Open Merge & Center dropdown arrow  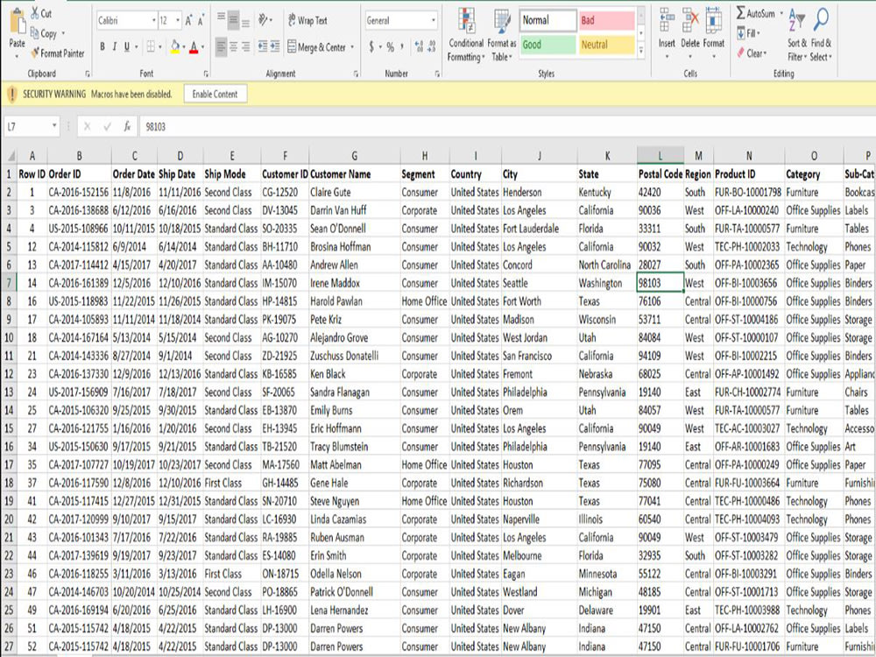click(352, 47)
